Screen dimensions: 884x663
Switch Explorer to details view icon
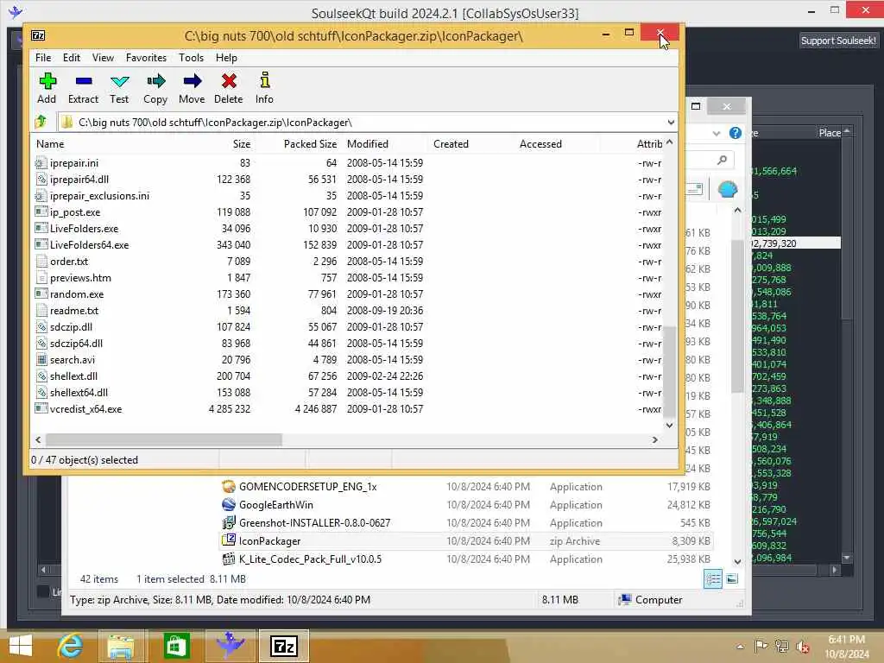[x=712, y=579]
